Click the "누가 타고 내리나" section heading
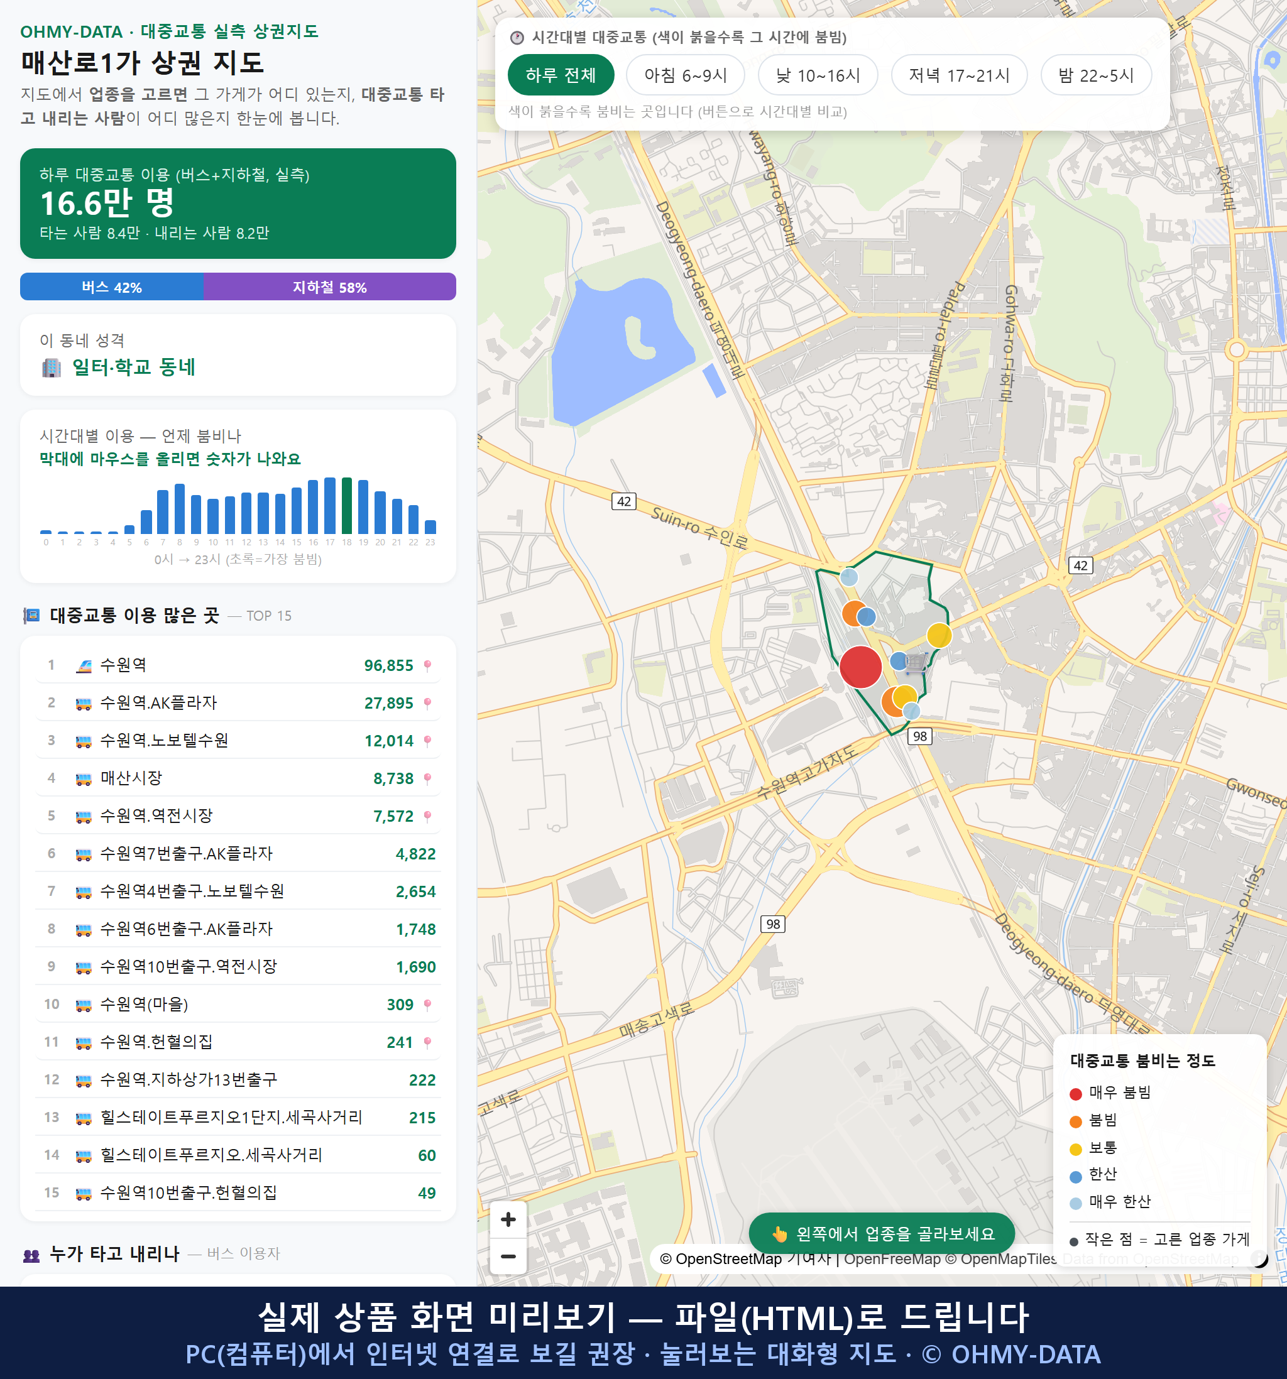This screenshot has width=1287, height=1379. 114,1253
